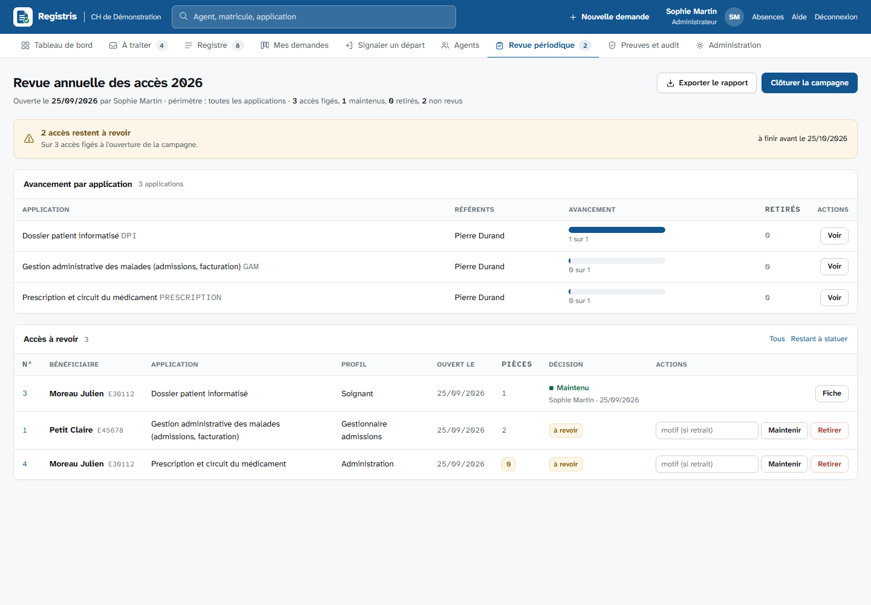Viewport: 871px width, 605px height.
Task: Click Voir for Dossier patient informatisé
Action: 834,236
